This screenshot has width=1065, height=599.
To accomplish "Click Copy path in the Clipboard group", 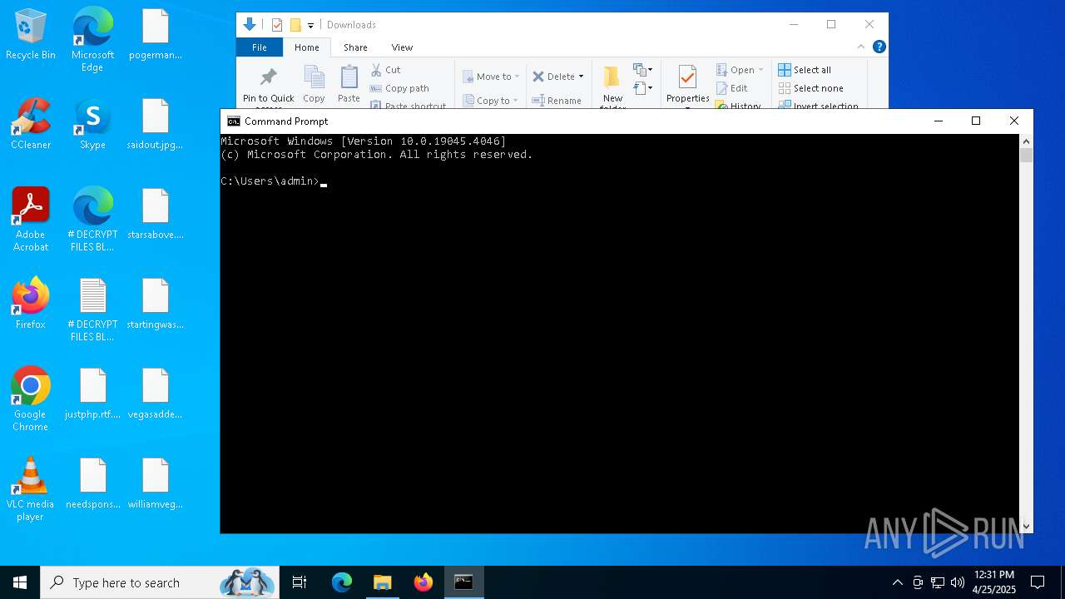I will click(400, 88).
